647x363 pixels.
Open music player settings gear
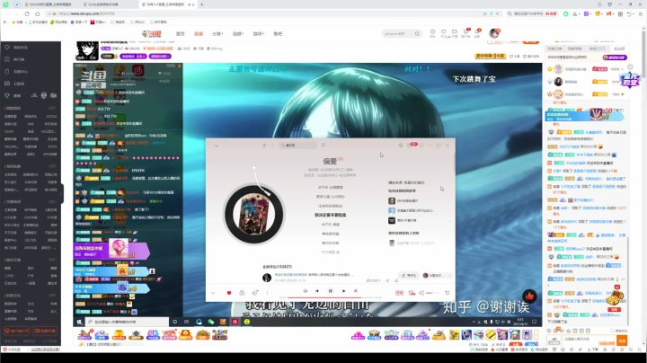click(x=400, y=146)
